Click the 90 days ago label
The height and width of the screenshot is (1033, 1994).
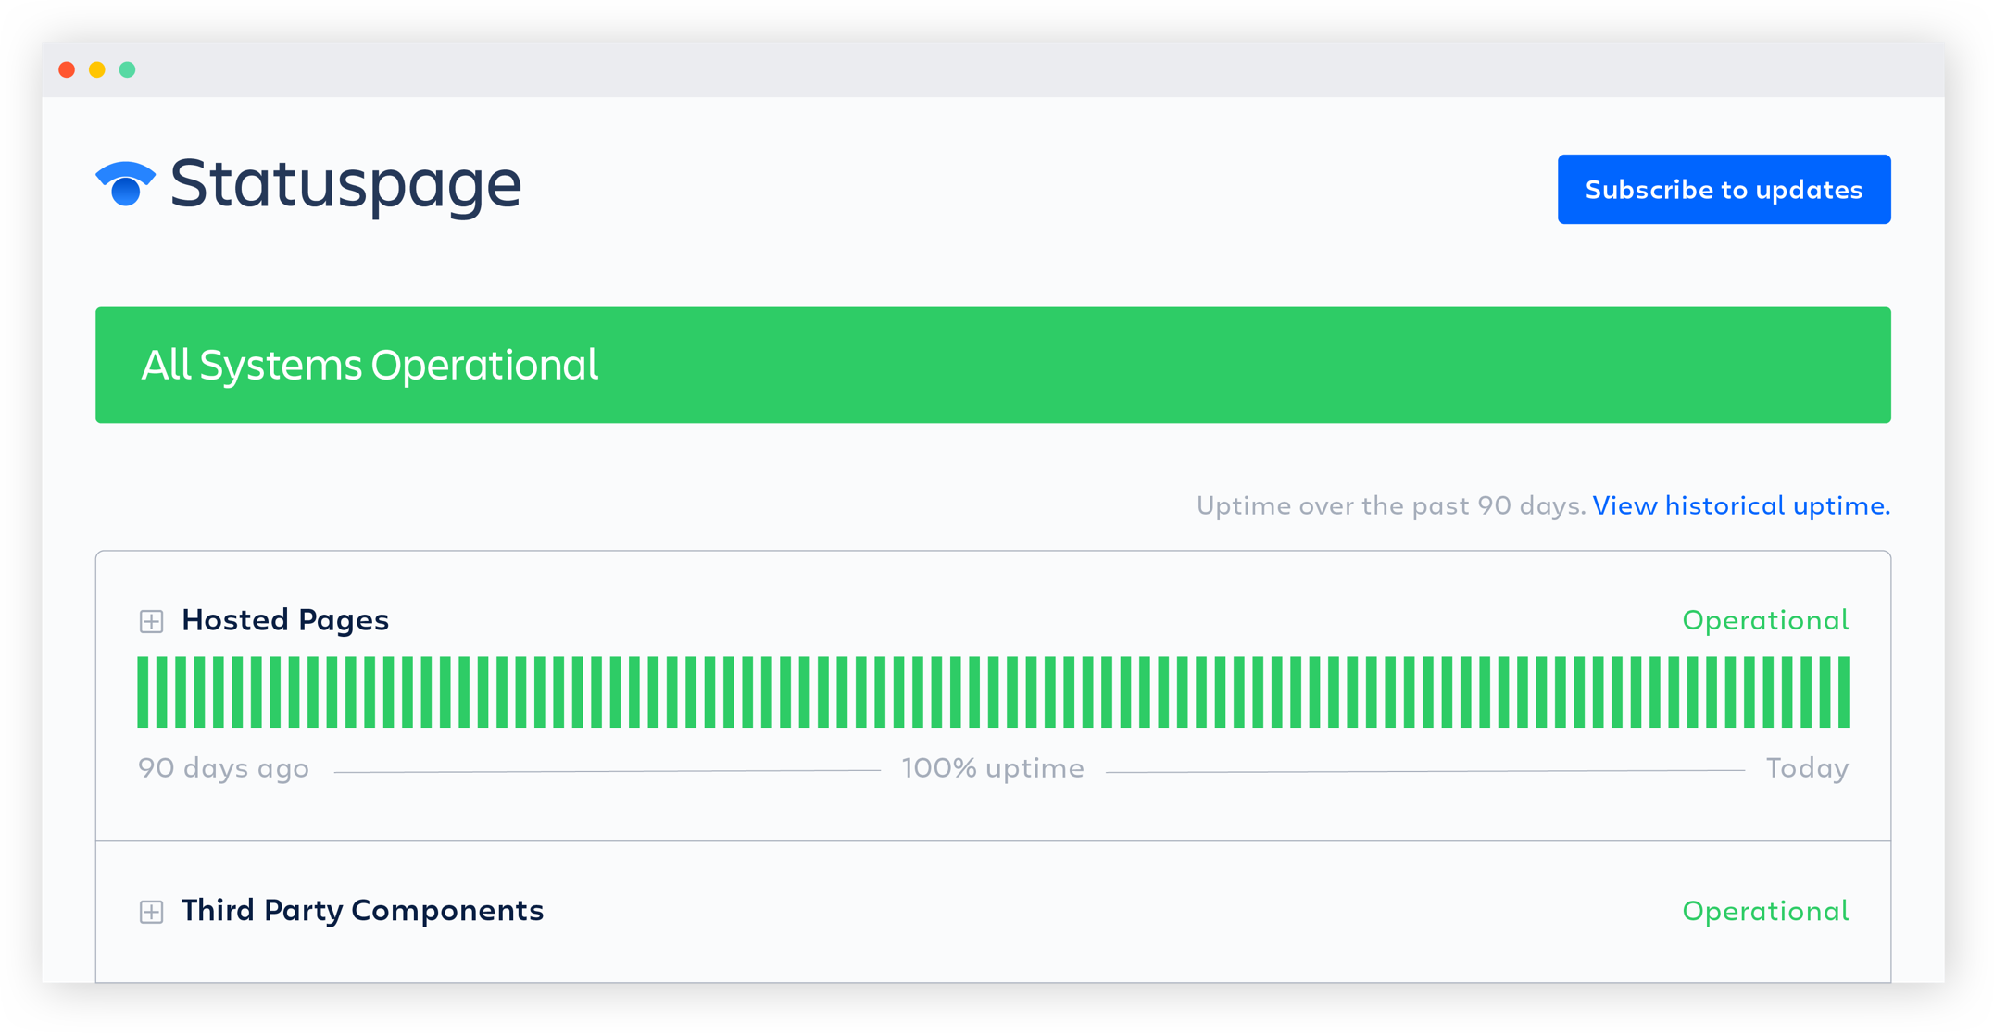coord(223,768)
